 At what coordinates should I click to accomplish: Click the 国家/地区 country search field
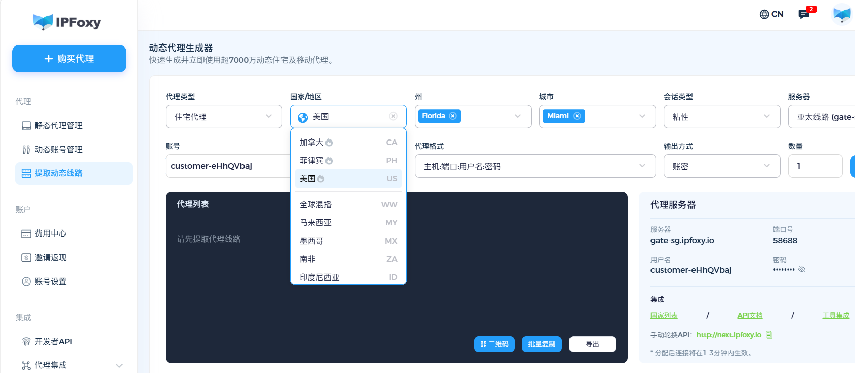[x=348, y=117]
